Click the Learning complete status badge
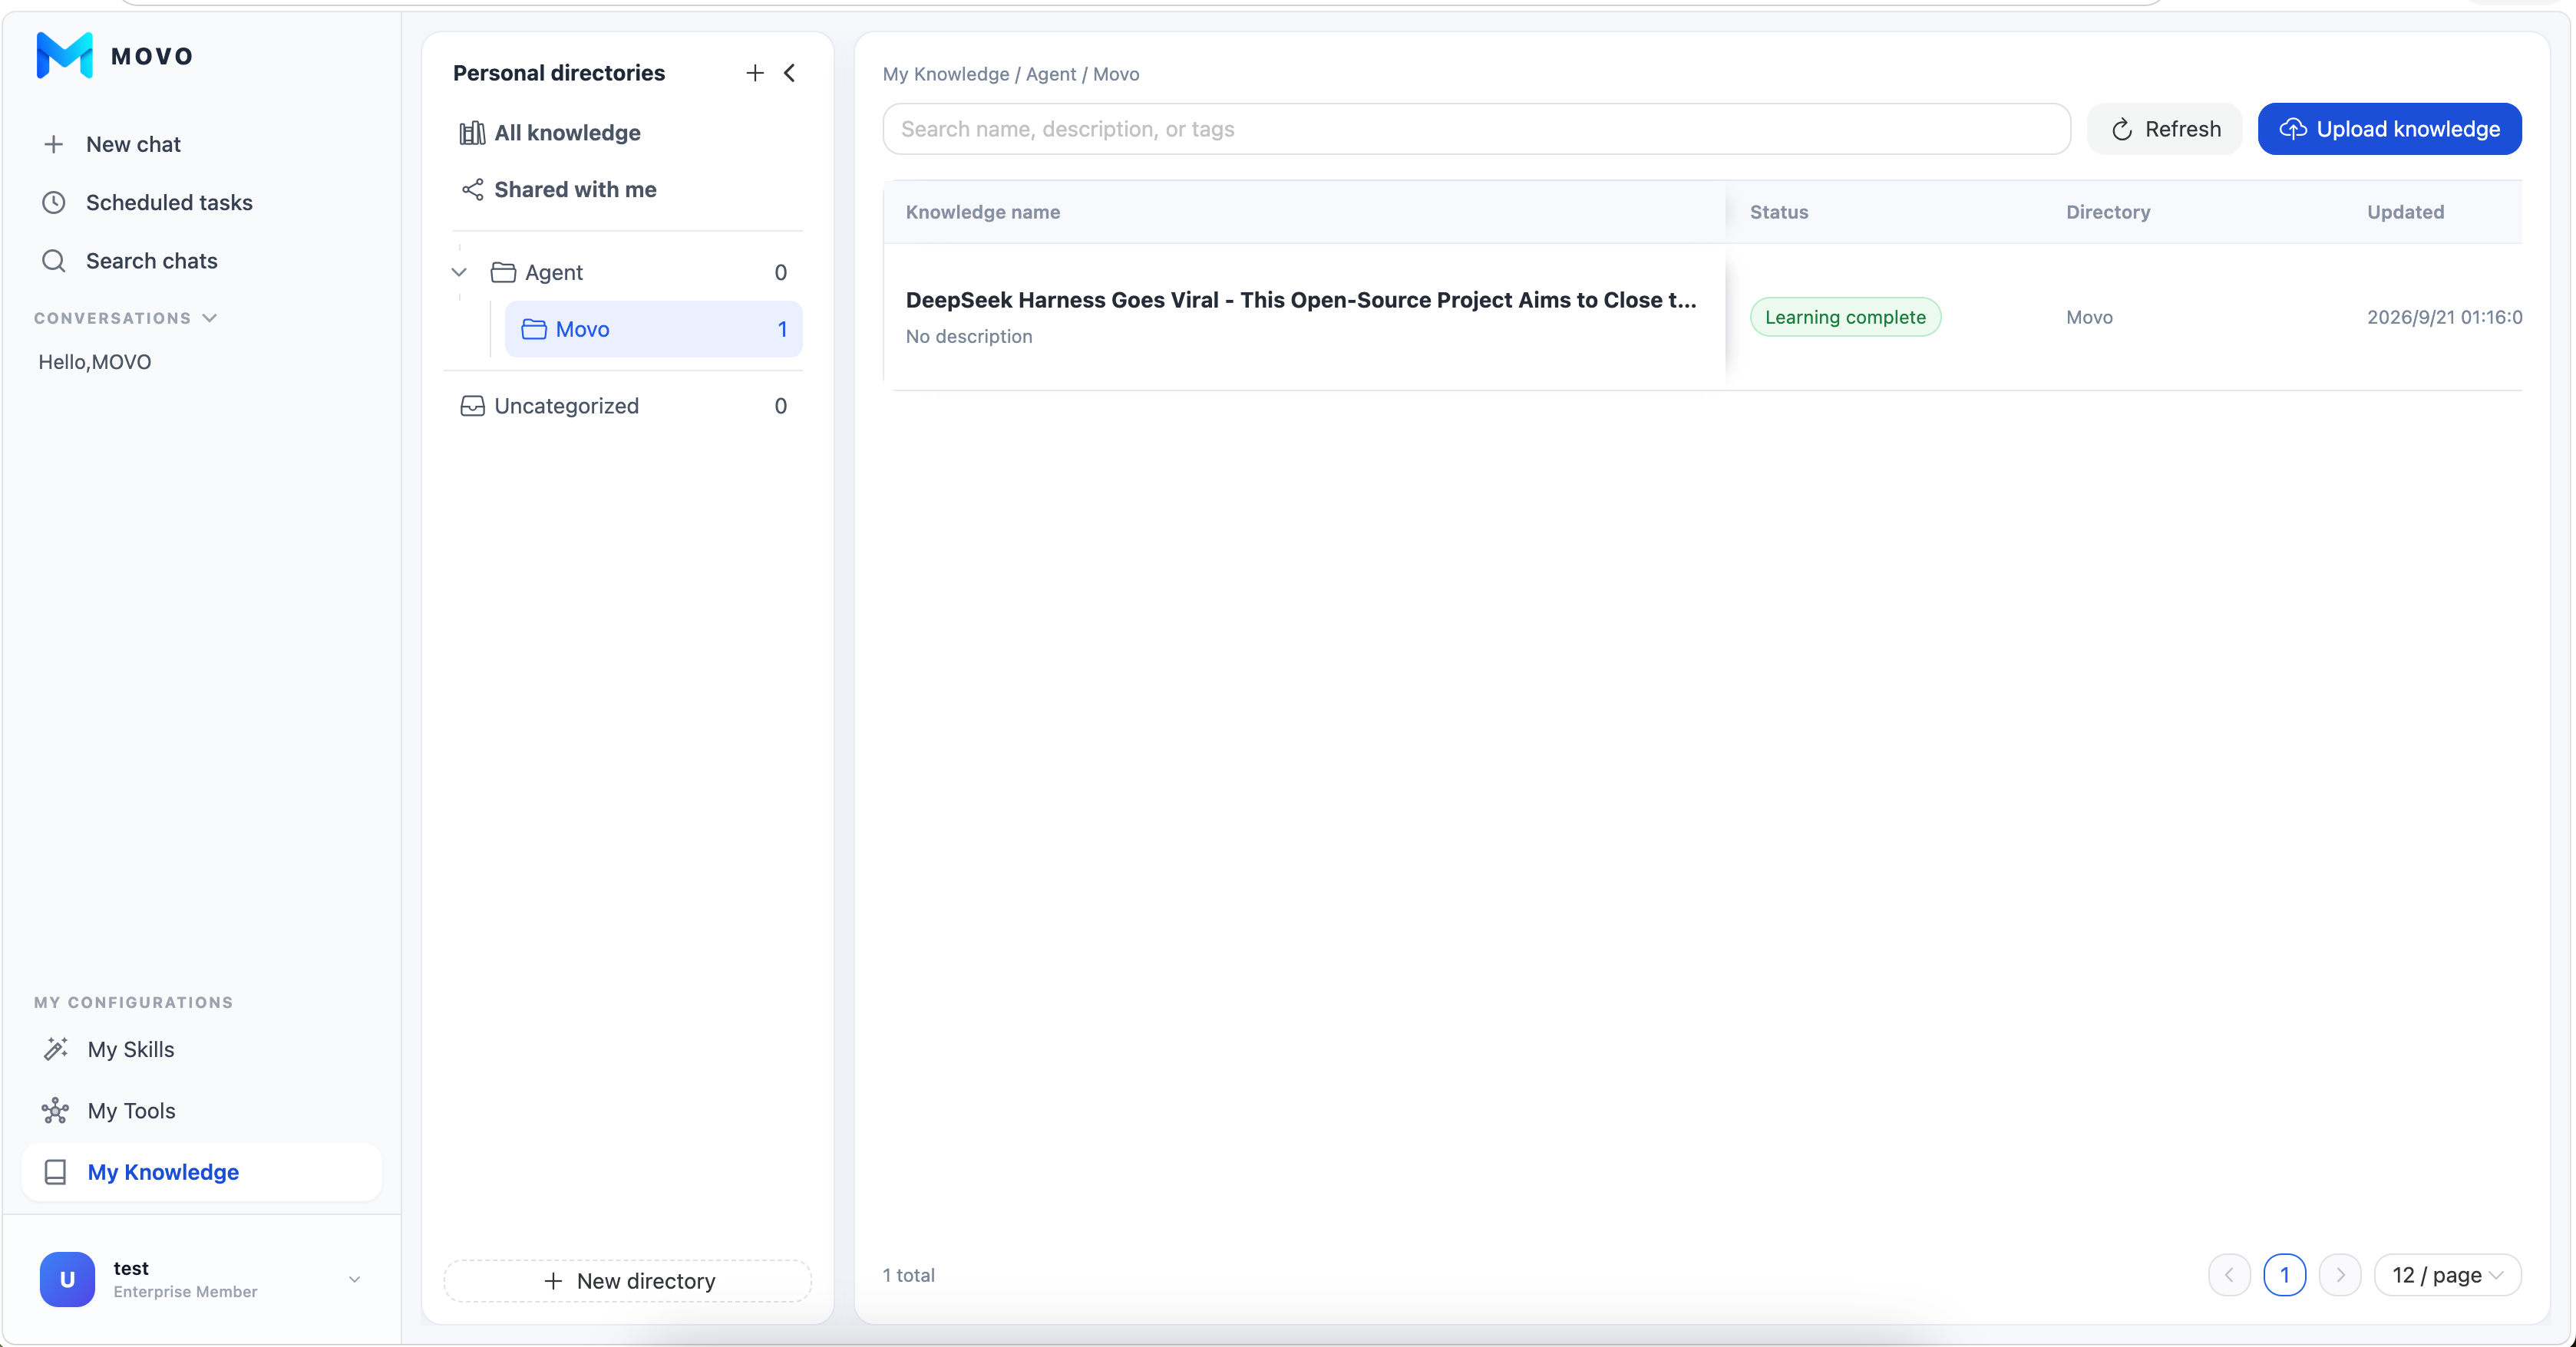The image size is (2576, 1347). point(1845,317)
